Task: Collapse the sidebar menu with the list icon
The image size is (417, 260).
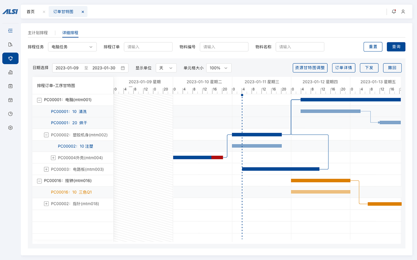Action: point(10,31)
